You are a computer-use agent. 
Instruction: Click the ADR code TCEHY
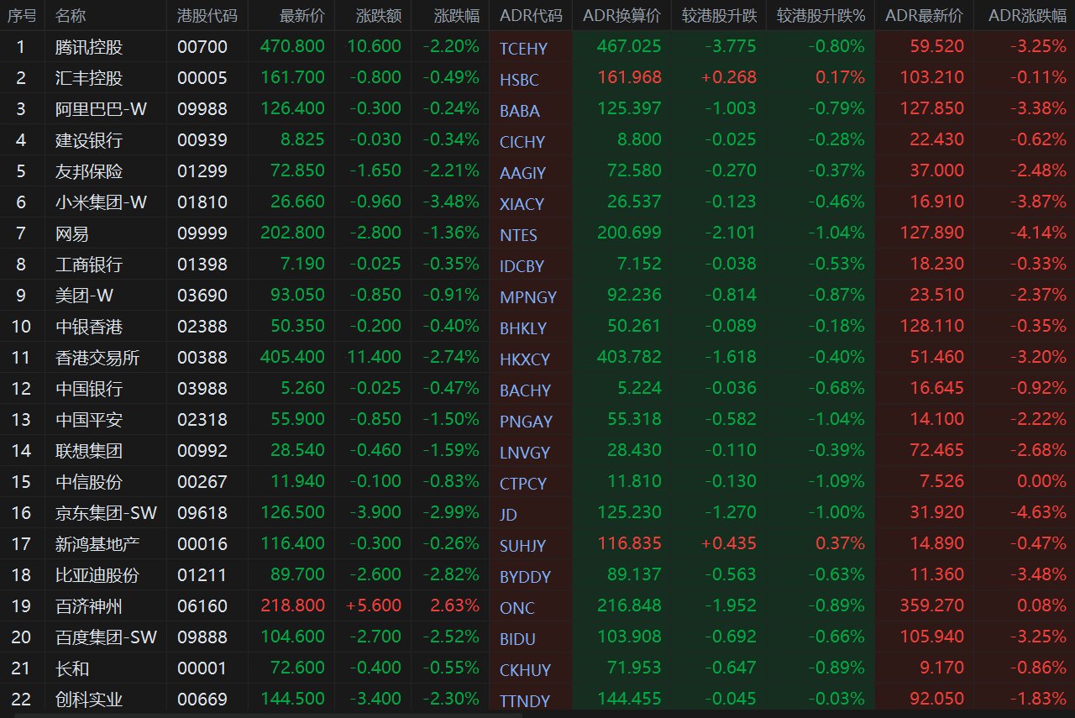(523, 49)
